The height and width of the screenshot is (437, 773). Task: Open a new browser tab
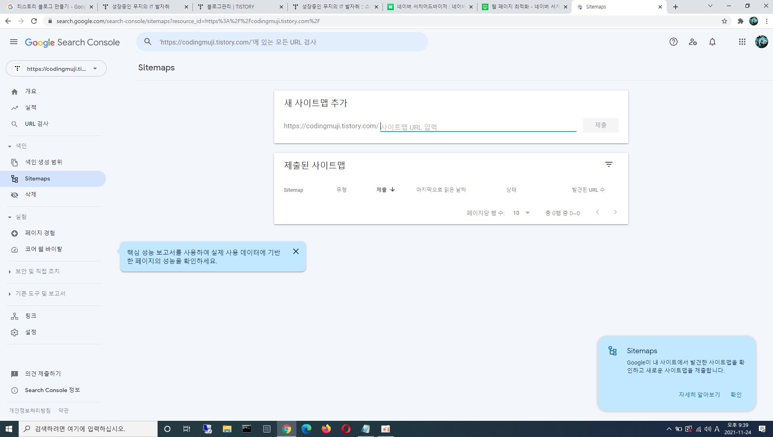676,7
